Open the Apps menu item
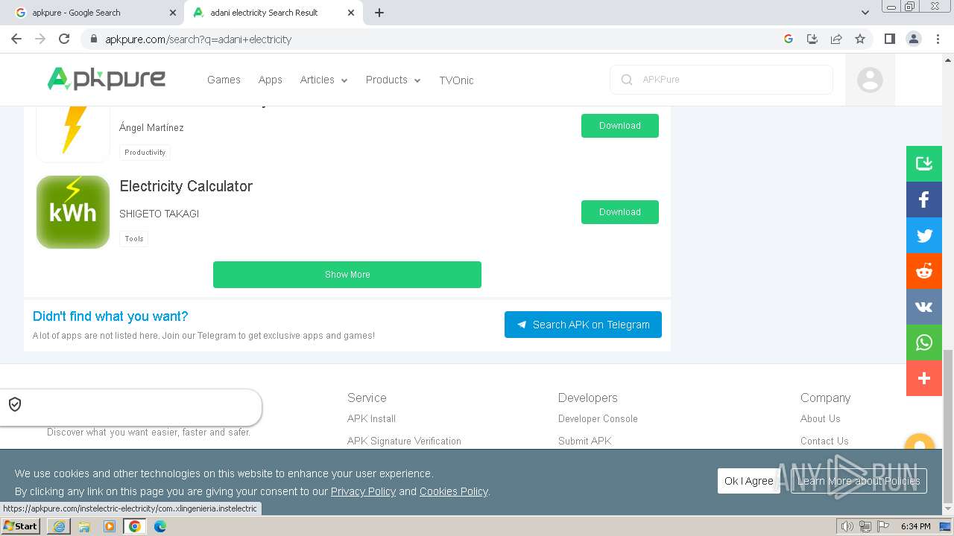Image resolution: width=954 pixels, height=536 pixels. (x=271, y=80)
